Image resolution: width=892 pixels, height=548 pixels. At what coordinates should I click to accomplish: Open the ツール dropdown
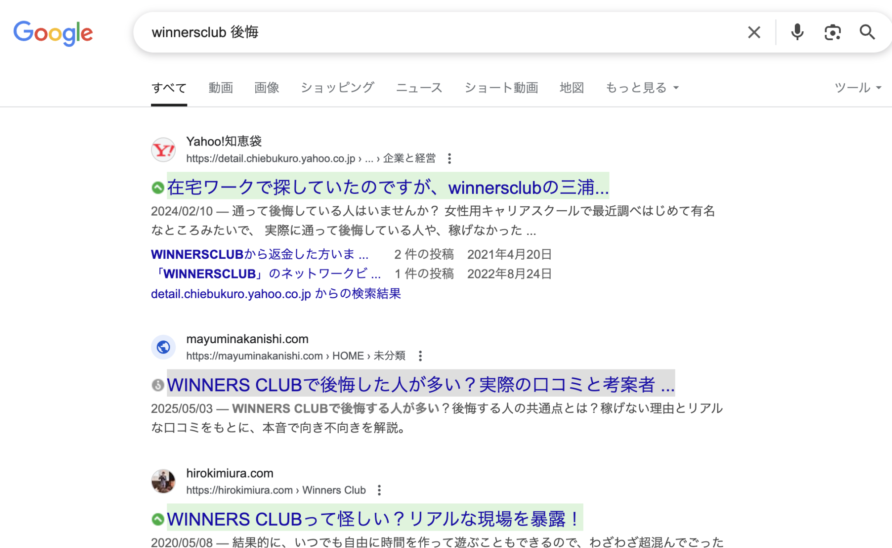pyautogui.click(x=858, y=88)
